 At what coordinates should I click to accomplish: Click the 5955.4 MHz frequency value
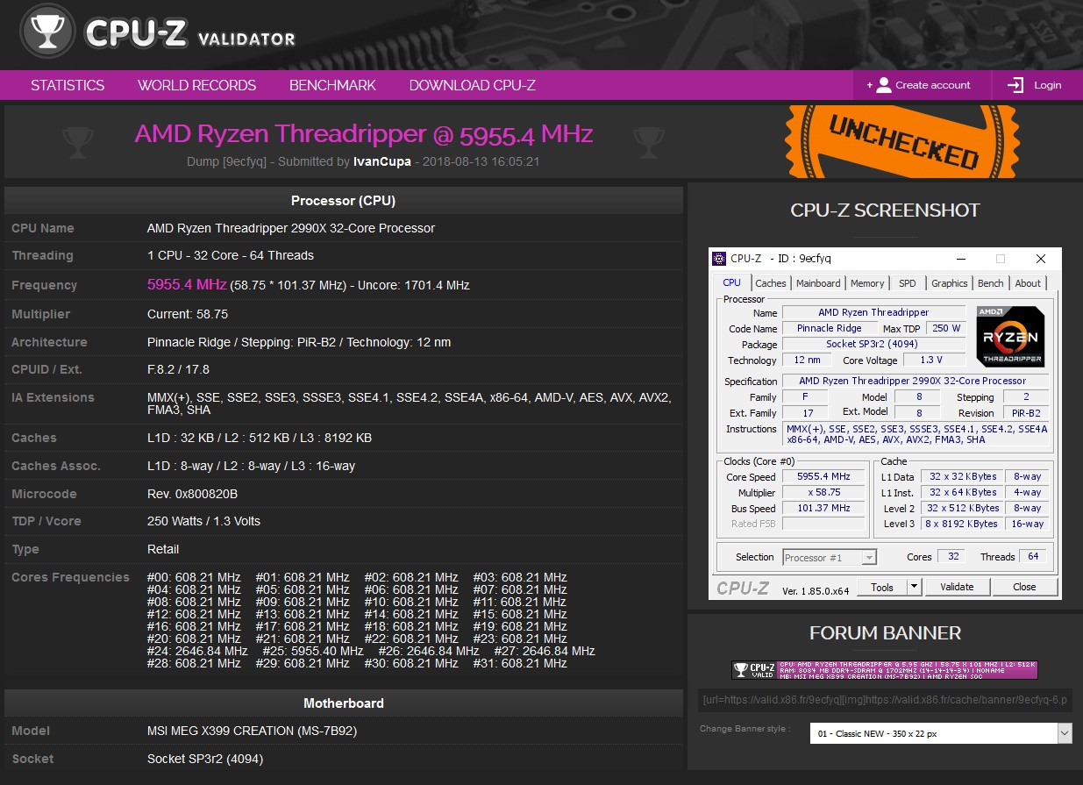point(187,284)
